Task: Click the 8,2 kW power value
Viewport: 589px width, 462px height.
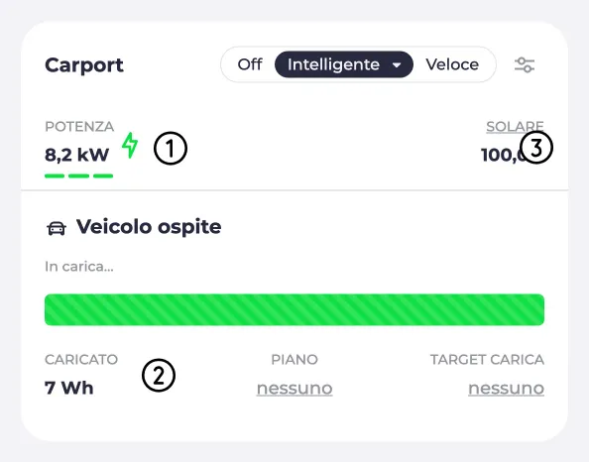Action: pyautogui.click(x=77, y=155)
